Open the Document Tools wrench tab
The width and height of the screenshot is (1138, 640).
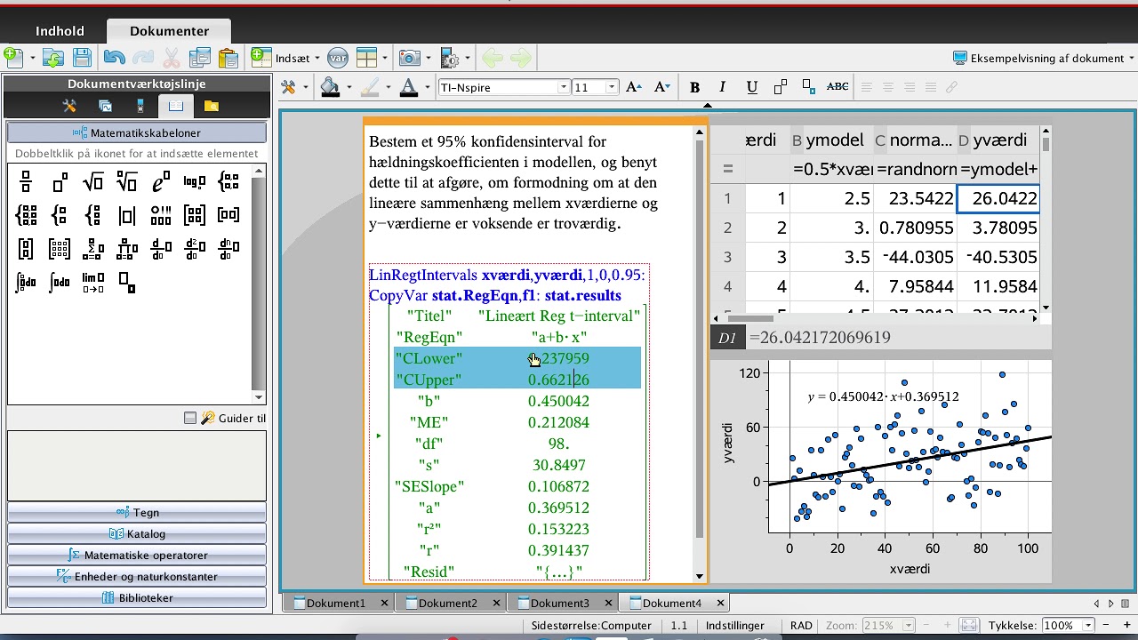click(69, 106)
